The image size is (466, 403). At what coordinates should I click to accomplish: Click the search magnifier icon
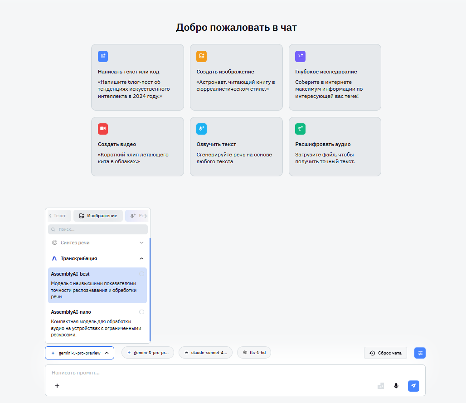click(53, 229)
